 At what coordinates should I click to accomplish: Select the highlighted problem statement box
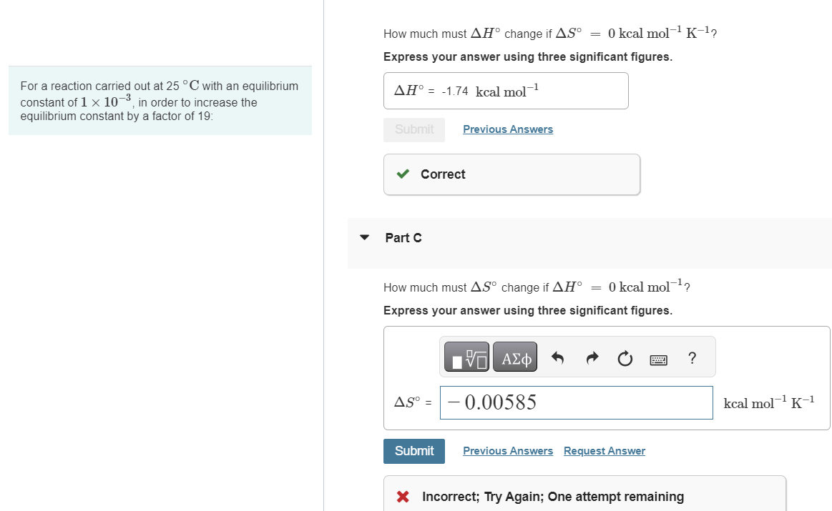point(159,101)
